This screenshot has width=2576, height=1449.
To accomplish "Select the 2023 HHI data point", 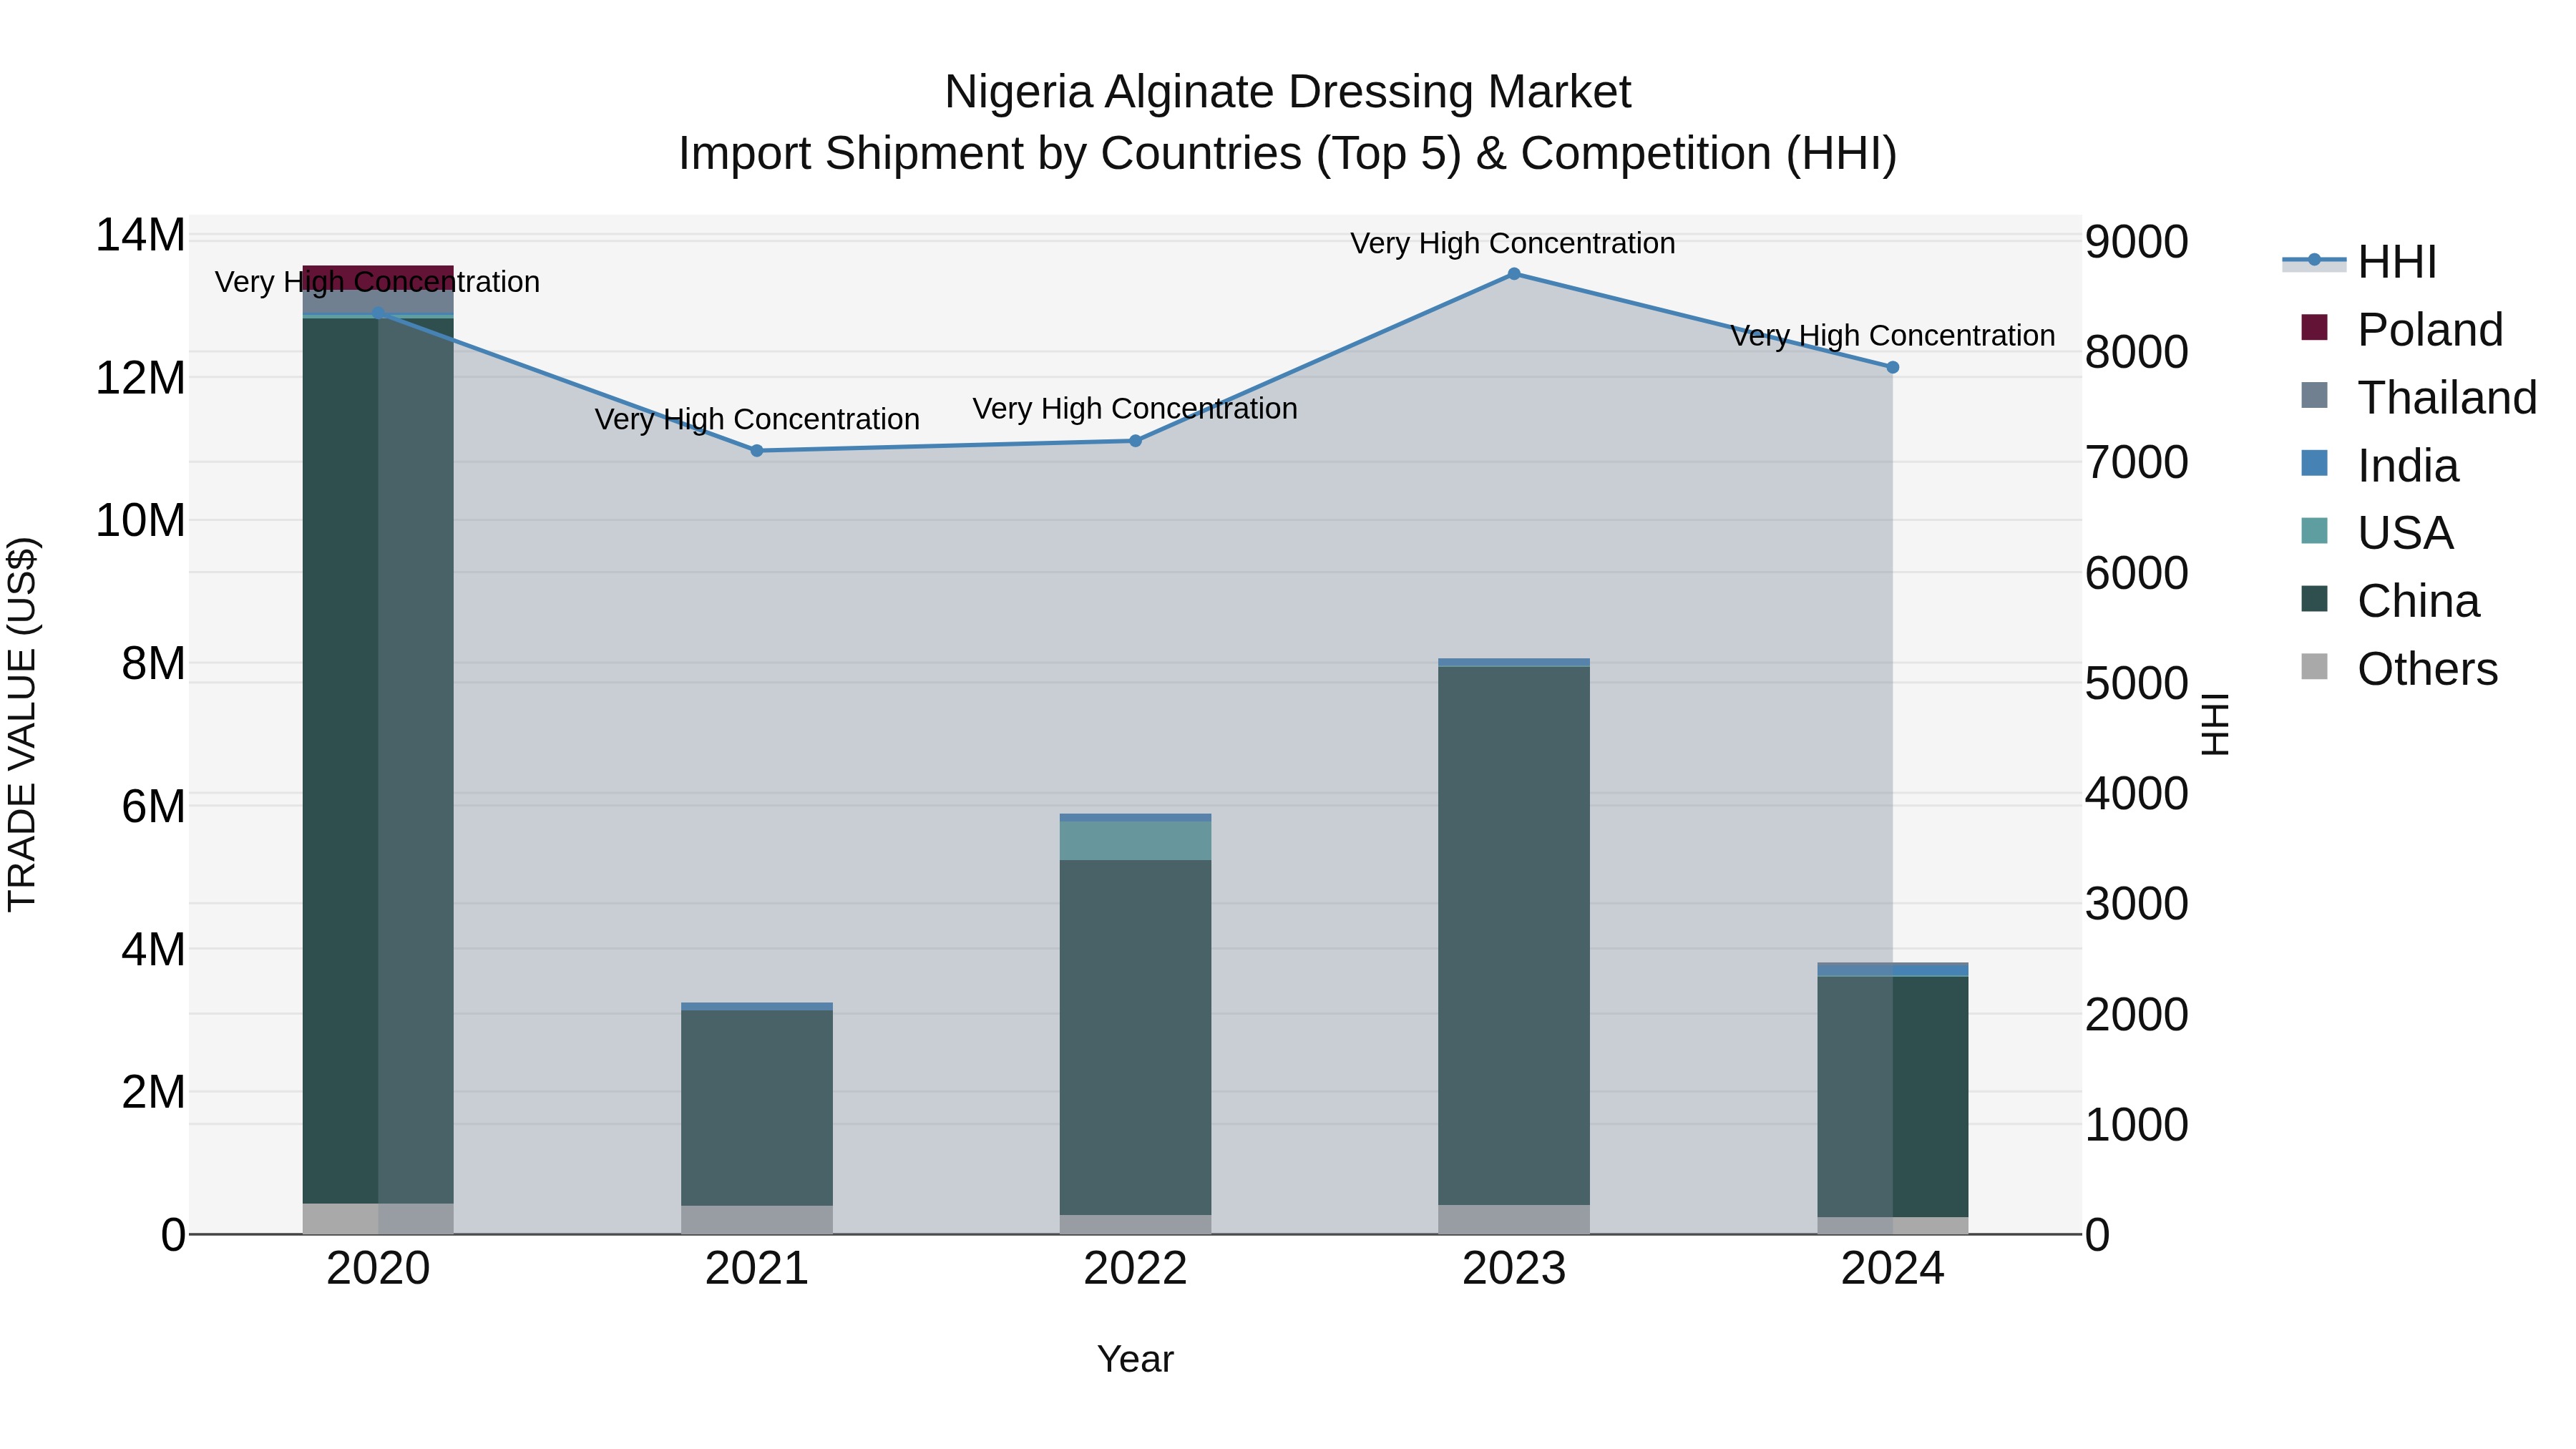I will pos(1514,274).
